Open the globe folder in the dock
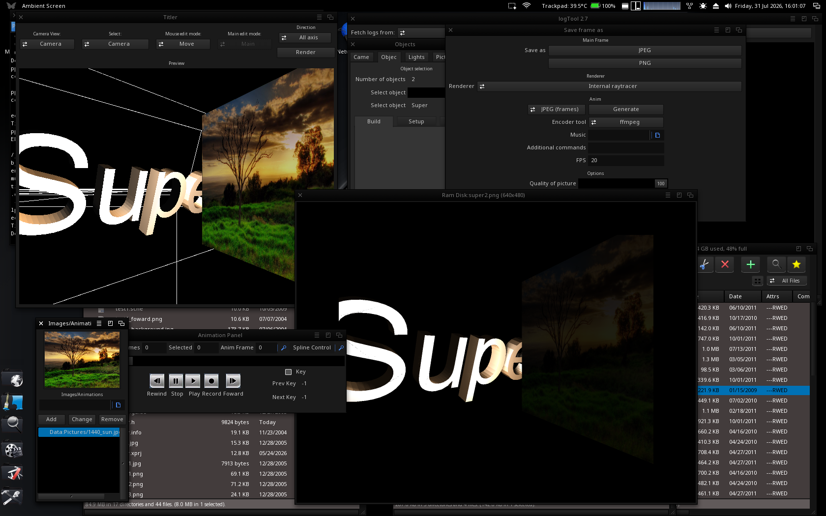This screenshot has width=826, height=516. click(x=13, y=379)
